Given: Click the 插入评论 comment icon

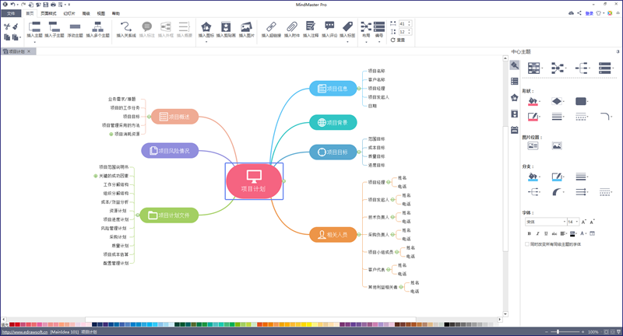Looking at the screenshot, I should pyautogui.click(x=329, y=26).
